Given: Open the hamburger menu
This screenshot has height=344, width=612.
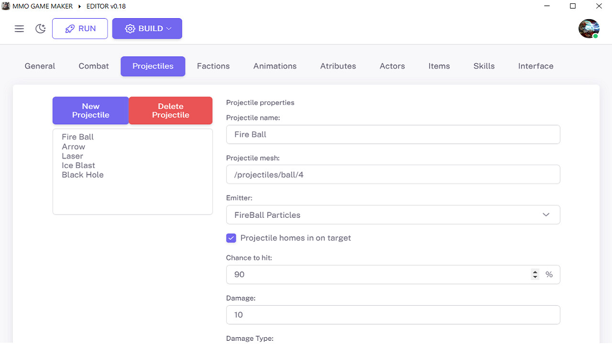Looking at the screenshot, I should pyautogui.click(x=19, y=28).
